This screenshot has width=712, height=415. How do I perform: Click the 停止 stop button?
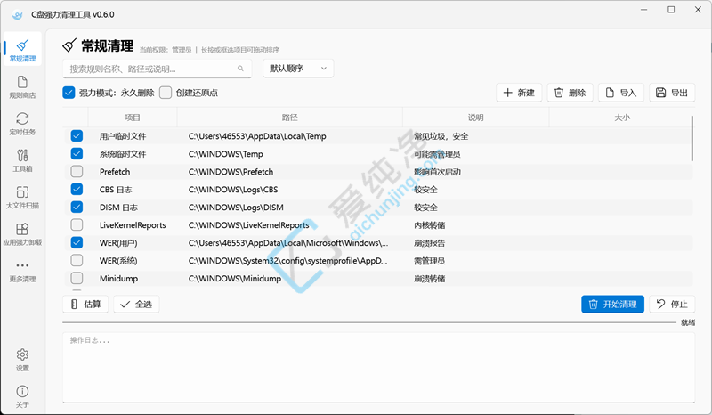672,304
